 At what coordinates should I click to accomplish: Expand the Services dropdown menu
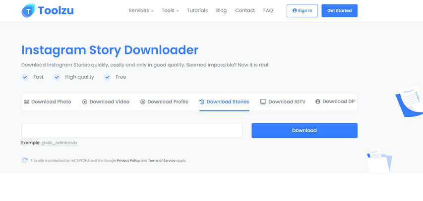coord(141,10)
